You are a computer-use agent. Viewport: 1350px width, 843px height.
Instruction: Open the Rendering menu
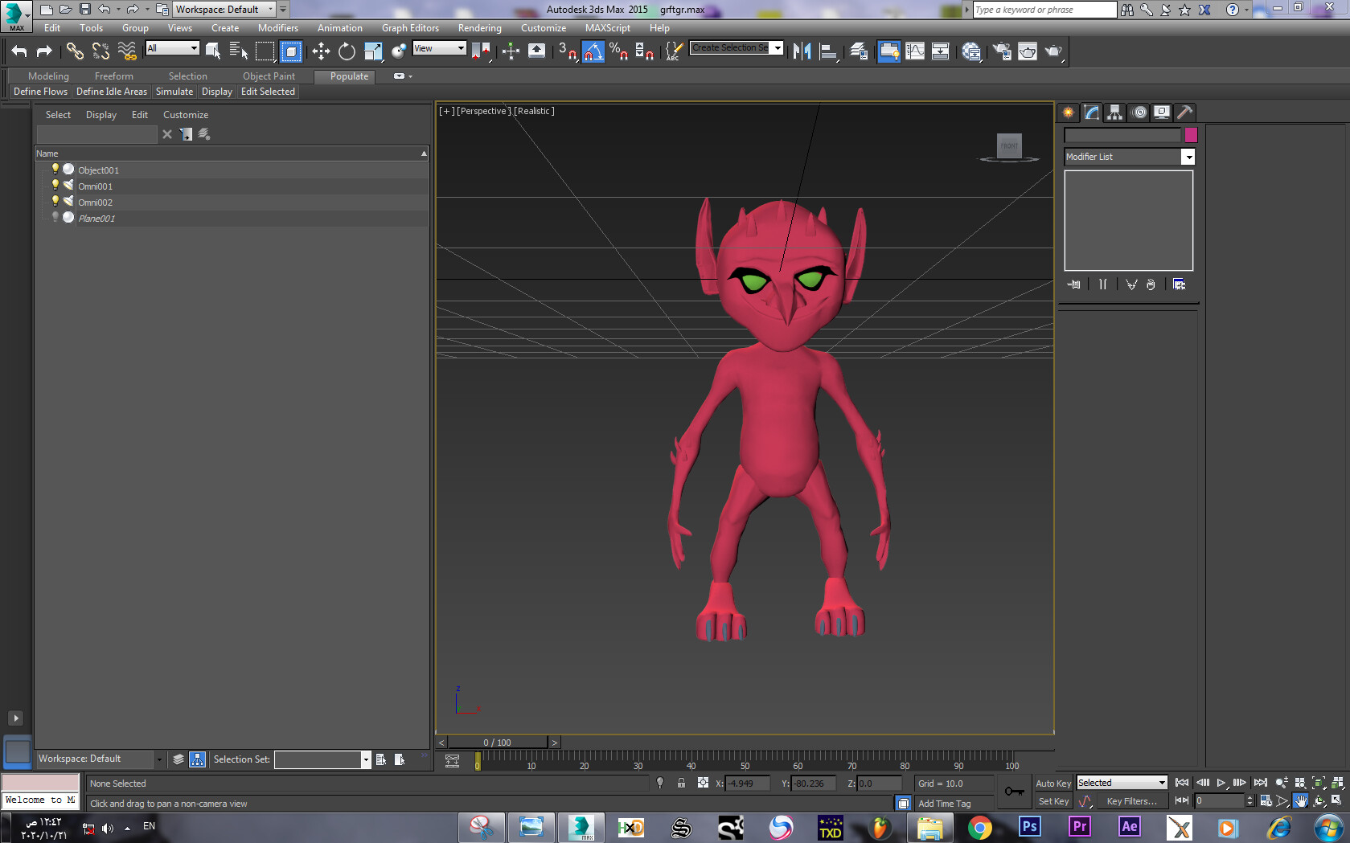pos(479,28)
